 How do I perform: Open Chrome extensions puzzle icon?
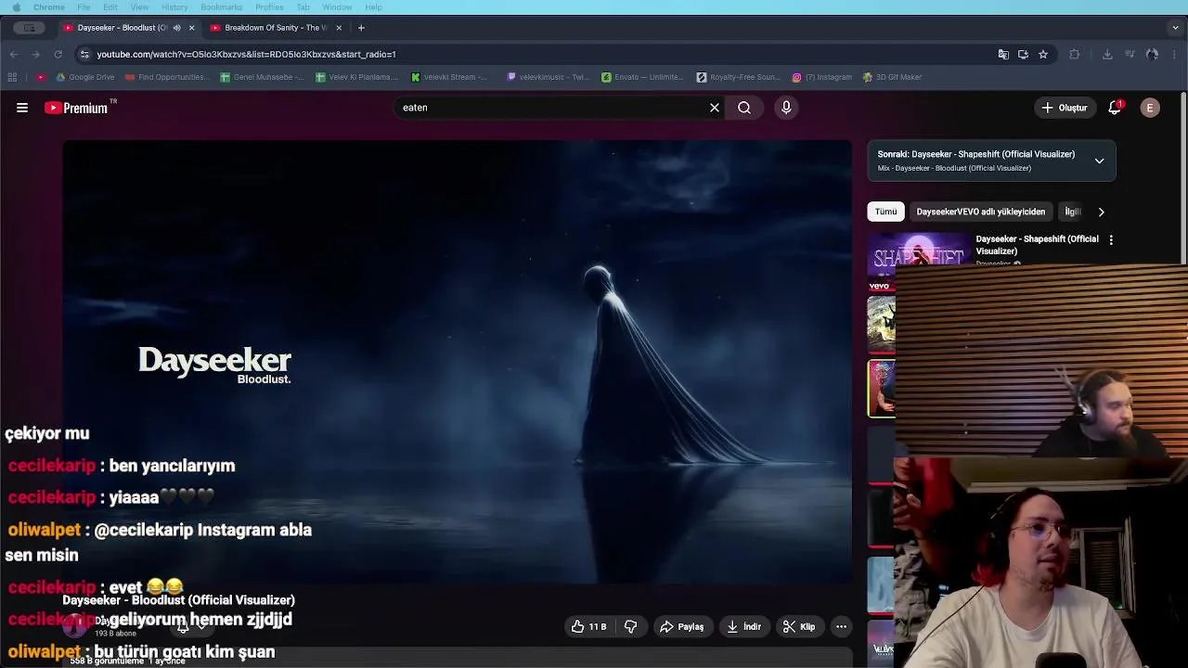click(1075, 54)
